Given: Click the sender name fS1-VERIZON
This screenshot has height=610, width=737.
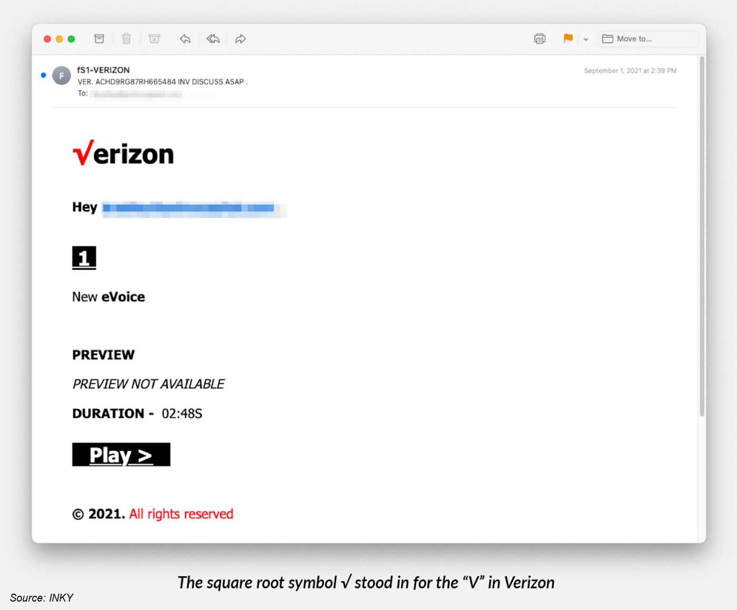Looking at the screenshot, I should pos(103,70).
